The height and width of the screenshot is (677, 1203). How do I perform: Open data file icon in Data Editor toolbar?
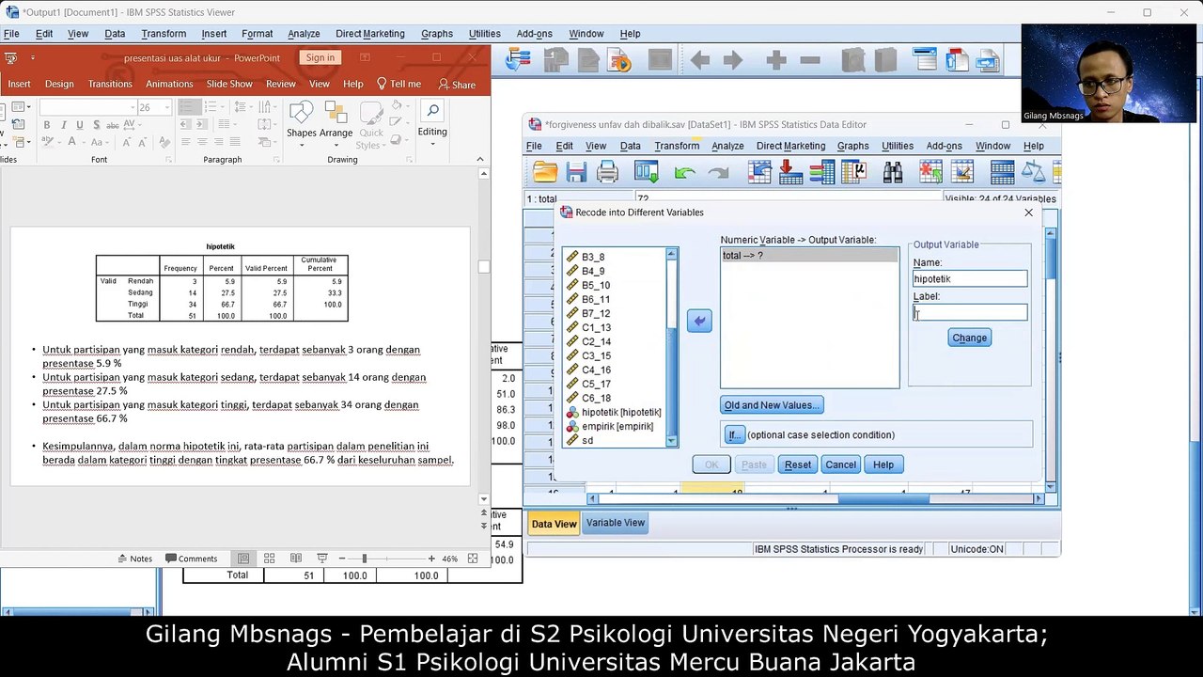545,172
